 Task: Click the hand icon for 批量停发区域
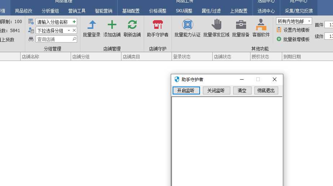216,25
